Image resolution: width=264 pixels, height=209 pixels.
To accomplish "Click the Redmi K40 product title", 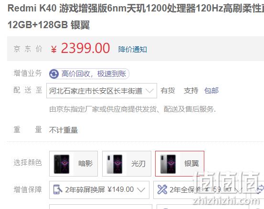I will pos(136,17).
